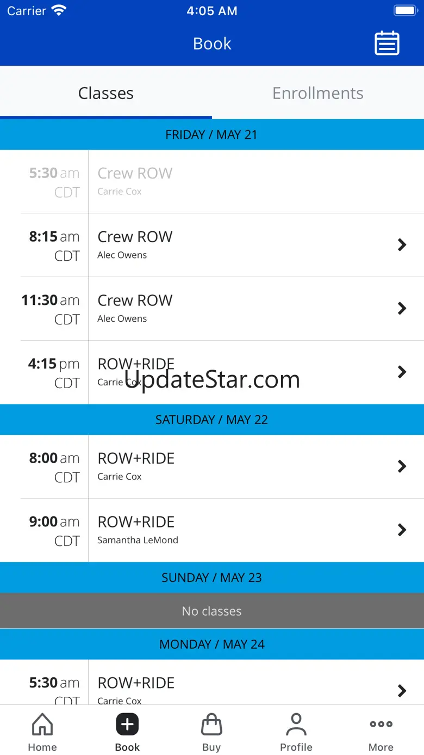424x755 pixels.
Task: Open the Buy shopping bag icon
Action: [211, 725]
